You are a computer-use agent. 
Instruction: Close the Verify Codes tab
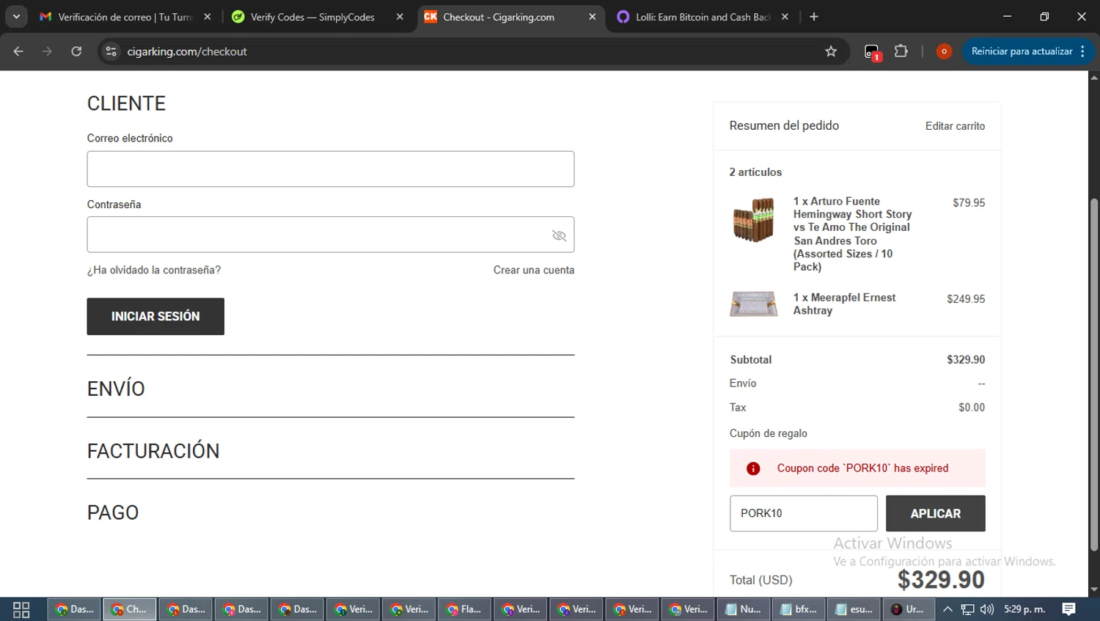(400, 17)
